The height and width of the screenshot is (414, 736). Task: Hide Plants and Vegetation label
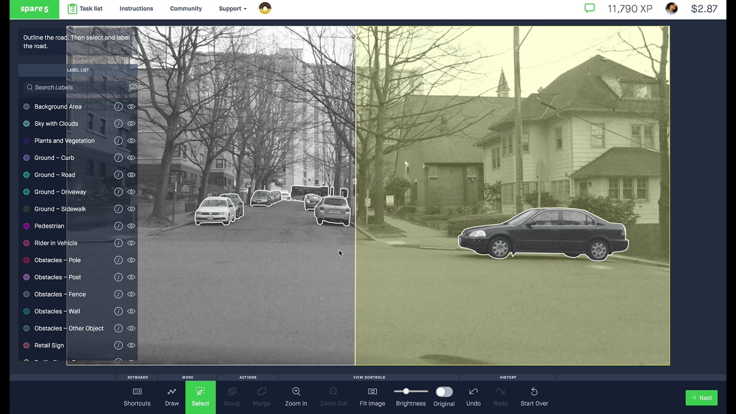(131, 140)
